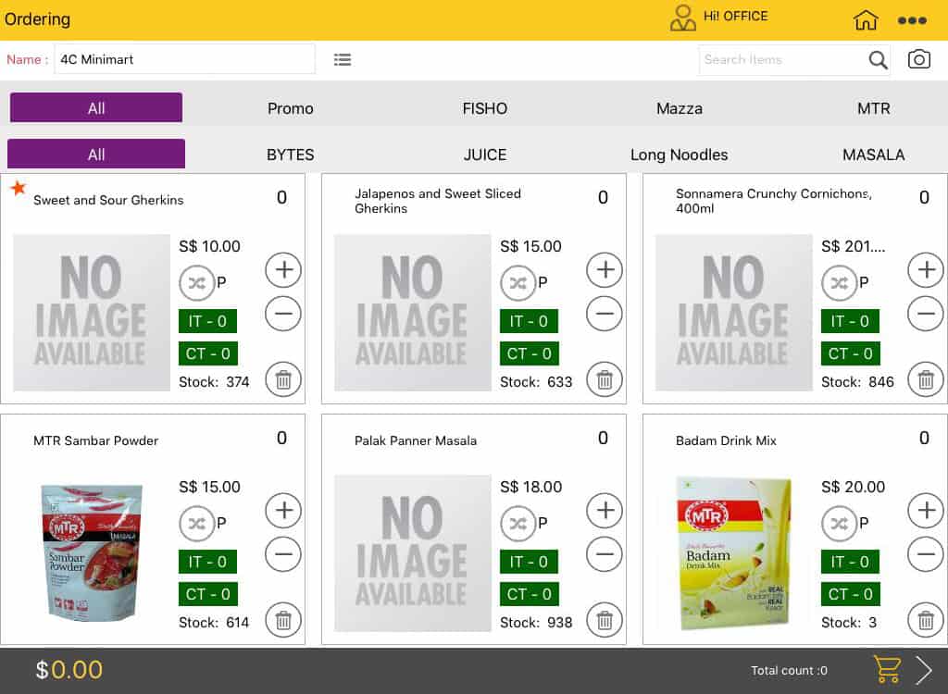
Task: Open the shopping cart icon
Action: pos(887,670)
